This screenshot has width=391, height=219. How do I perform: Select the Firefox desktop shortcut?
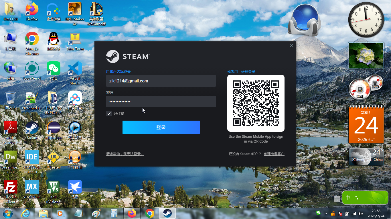point(32,12)
